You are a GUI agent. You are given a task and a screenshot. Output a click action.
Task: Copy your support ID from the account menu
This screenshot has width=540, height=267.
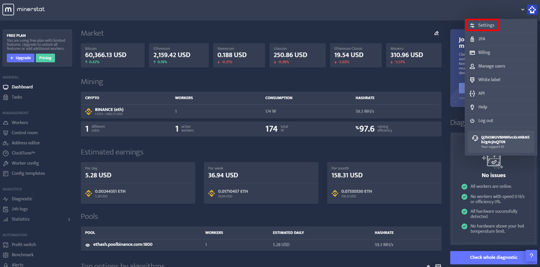(x=501, y=142)
